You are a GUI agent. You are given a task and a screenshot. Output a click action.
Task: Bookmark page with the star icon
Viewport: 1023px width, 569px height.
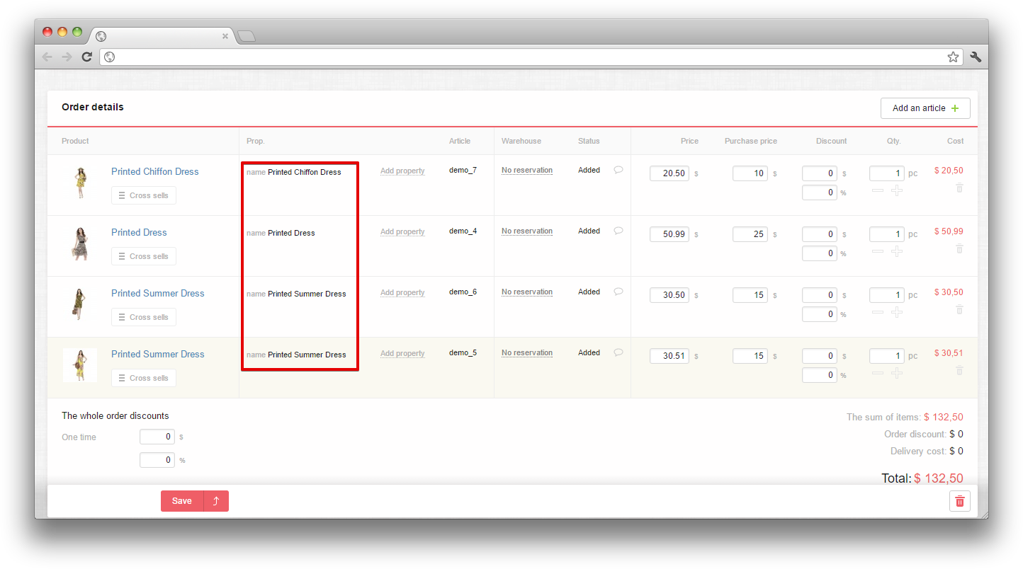(953, 57)
